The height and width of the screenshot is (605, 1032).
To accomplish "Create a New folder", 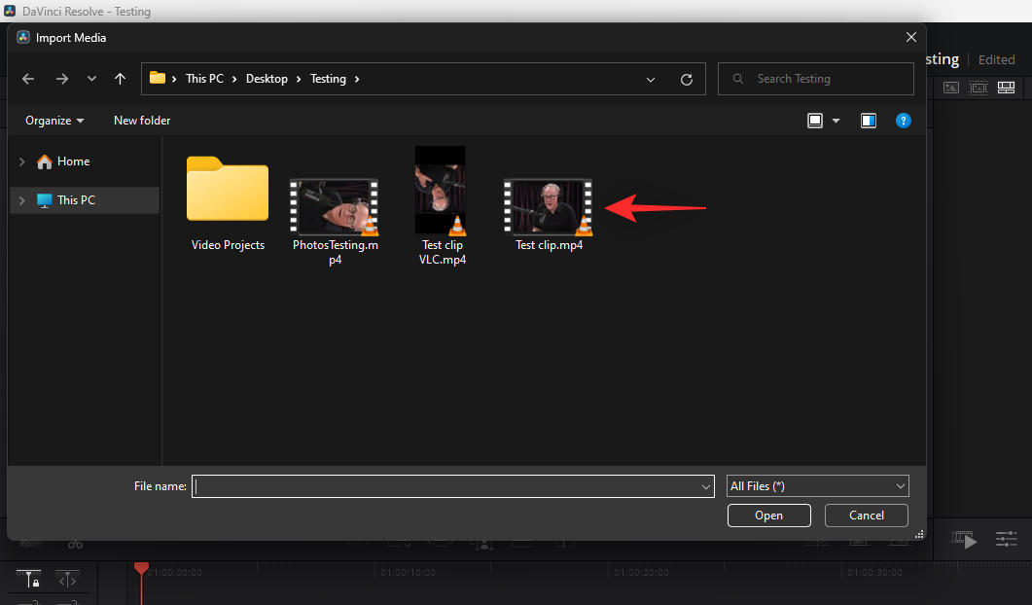I will [142, 121].
